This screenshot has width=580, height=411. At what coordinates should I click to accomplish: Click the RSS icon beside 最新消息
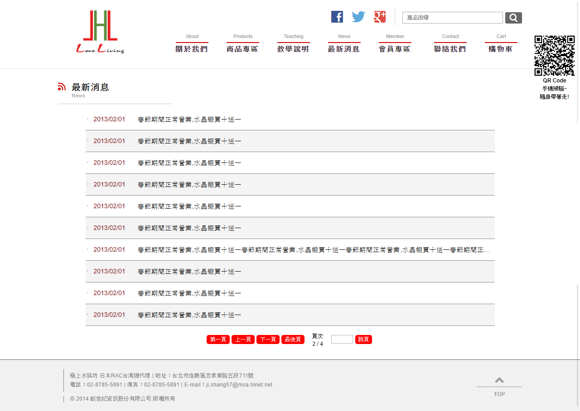pyautogui.click(x=62, y=86)
